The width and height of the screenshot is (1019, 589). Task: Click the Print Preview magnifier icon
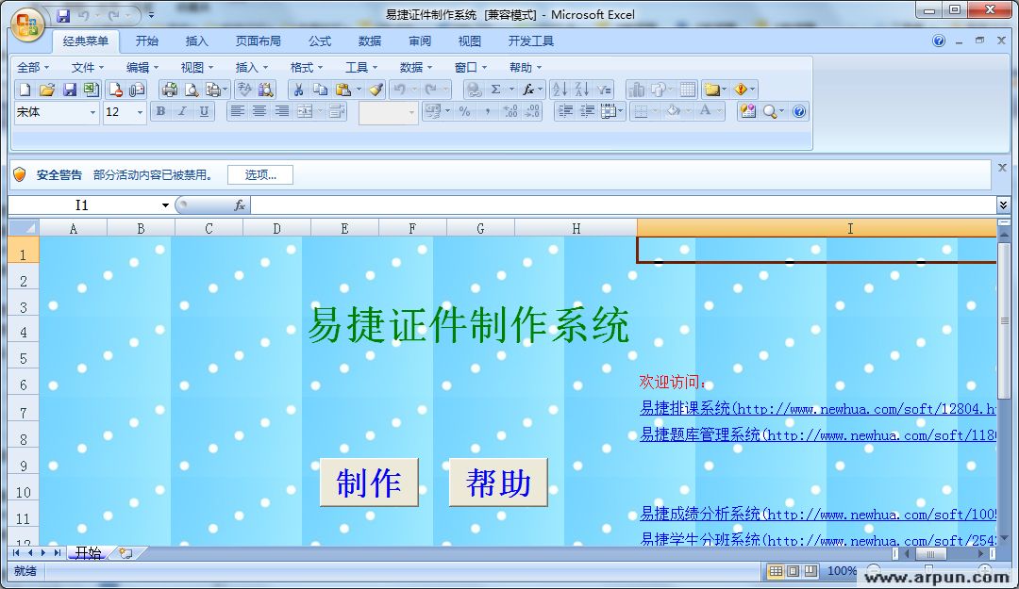point(192,89)
